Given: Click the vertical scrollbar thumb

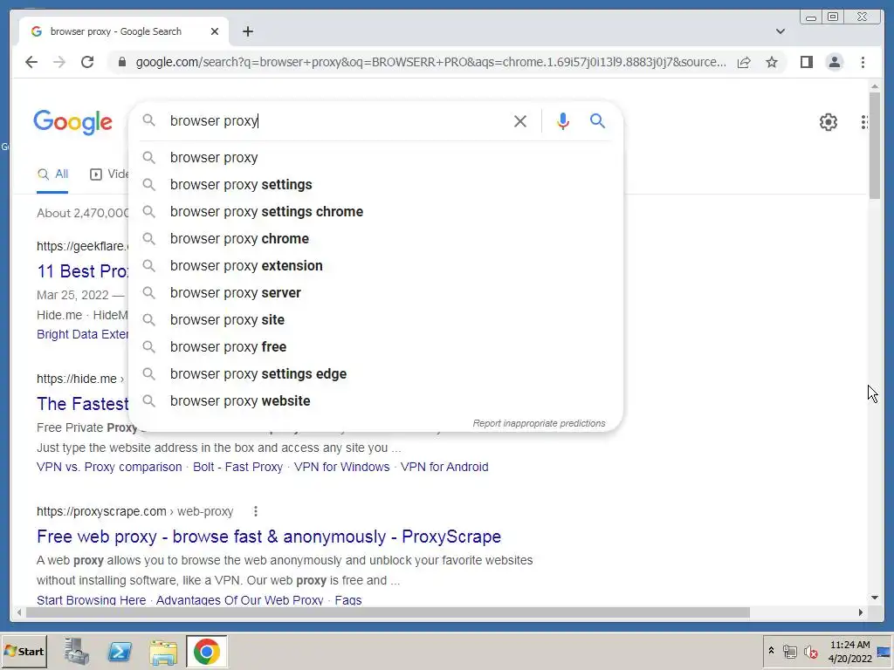Looking at the screenshot, I should tap(875, 146).
